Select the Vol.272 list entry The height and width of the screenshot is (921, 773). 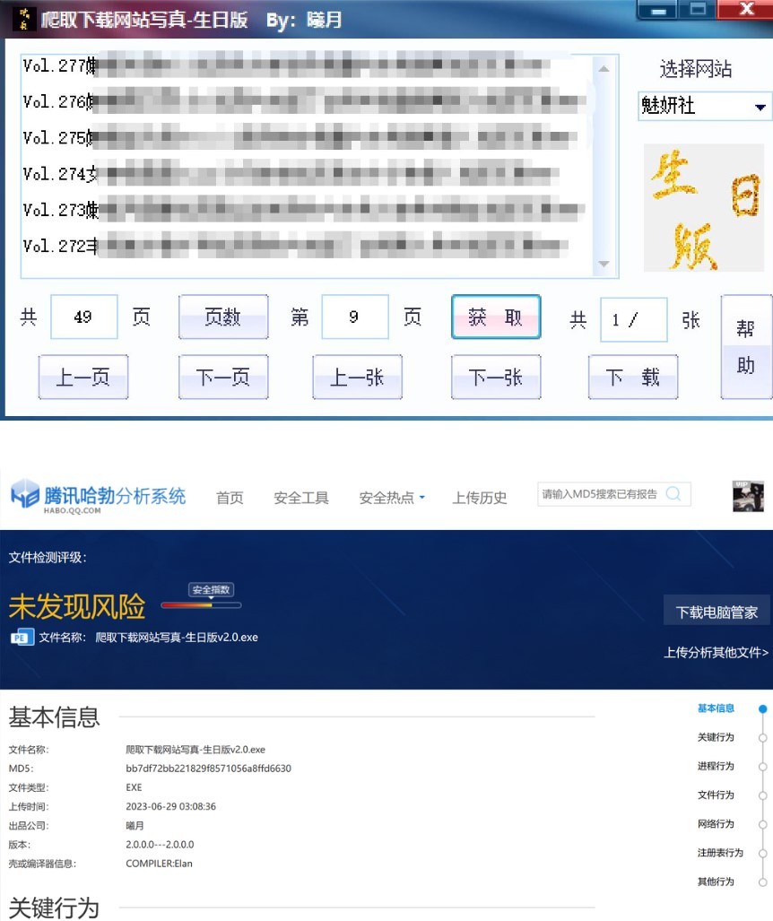306,246
